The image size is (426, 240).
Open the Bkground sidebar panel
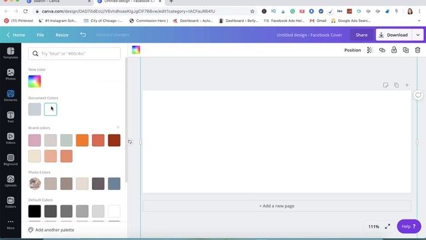(11, 160)
